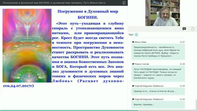Click the message starting 'Пути ГОСПОДНИ неисповедимы'
This screenshot has height=111, width=197.
pyautogui.click(x=158, y=74)
